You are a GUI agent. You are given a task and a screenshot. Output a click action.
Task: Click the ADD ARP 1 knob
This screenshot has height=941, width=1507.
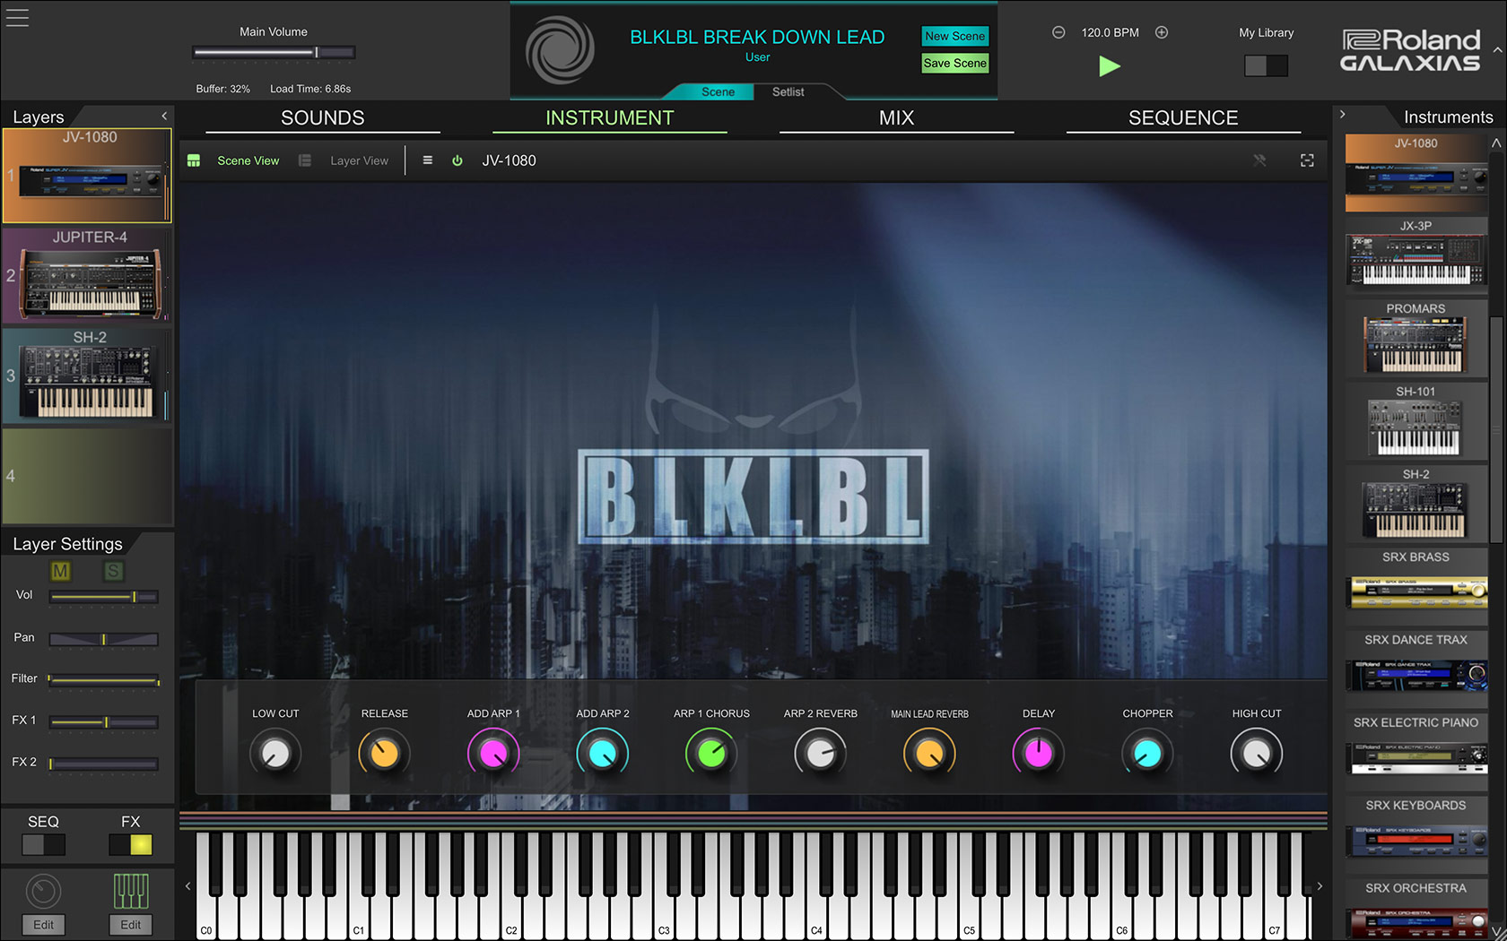pos(493,754)
